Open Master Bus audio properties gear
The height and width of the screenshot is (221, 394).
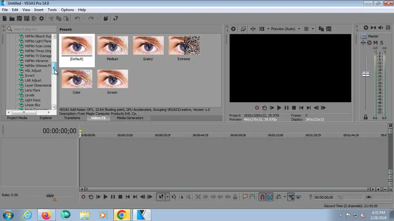[x=366, y=28]
